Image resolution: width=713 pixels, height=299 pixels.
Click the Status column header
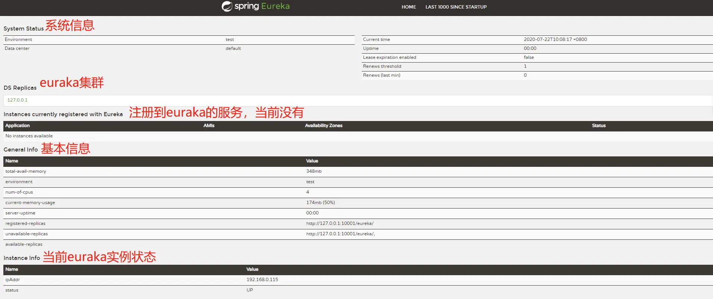[x=599, y=126]
